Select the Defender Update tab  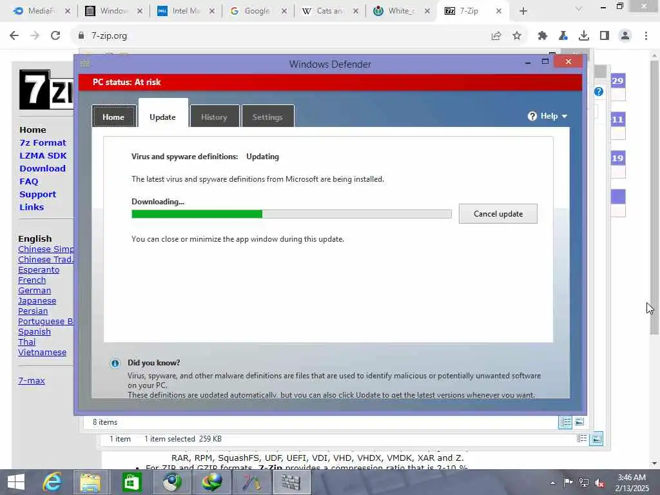pos(163,113)
